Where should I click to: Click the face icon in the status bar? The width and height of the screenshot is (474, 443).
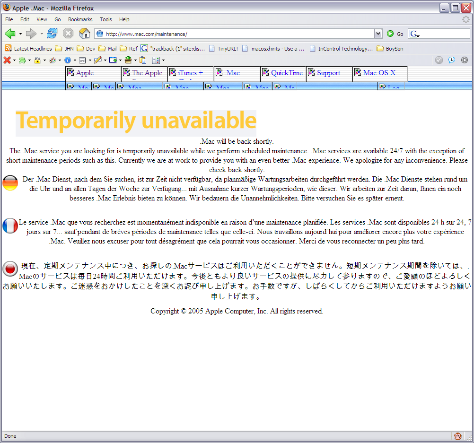point(457,436)
